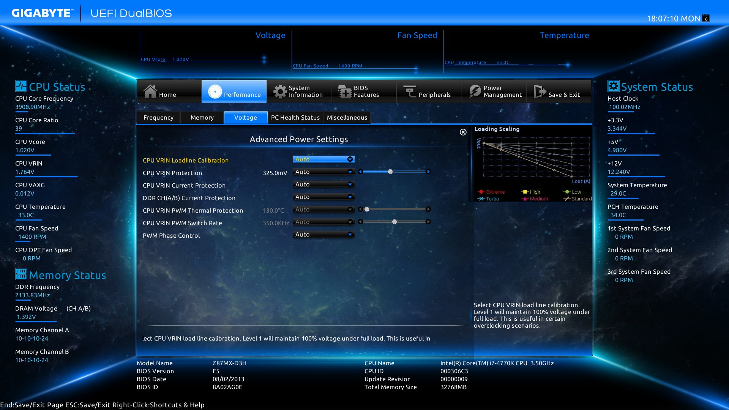Select the Miscellaneous tab
This screenshot has height=410, width=729.
tap(347, 118)
